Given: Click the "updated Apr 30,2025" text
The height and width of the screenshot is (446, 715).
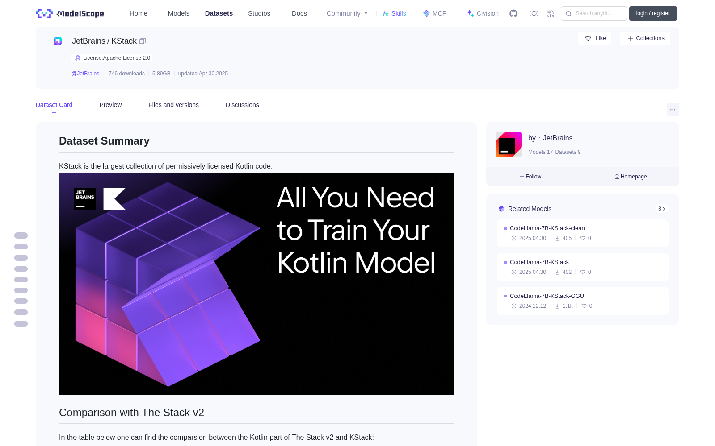Looking at the screenshot, I should [203, 74].
